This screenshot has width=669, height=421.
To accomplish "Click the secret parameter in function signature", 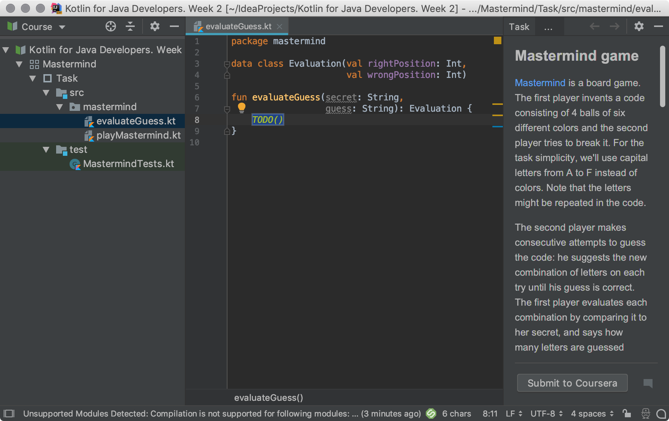I will [x=341, y=97].
